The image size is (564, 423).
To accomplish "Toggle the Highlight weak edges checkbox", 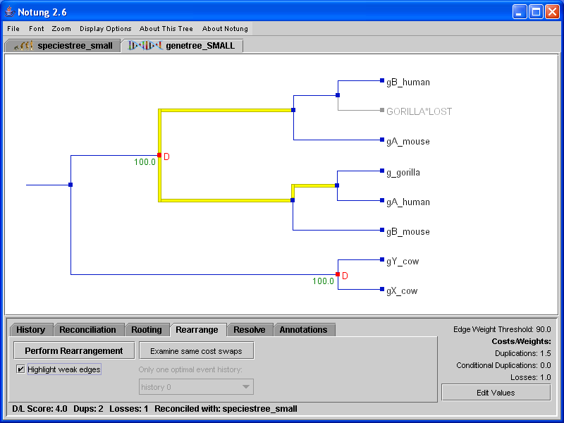I will (x=21, y=369).
